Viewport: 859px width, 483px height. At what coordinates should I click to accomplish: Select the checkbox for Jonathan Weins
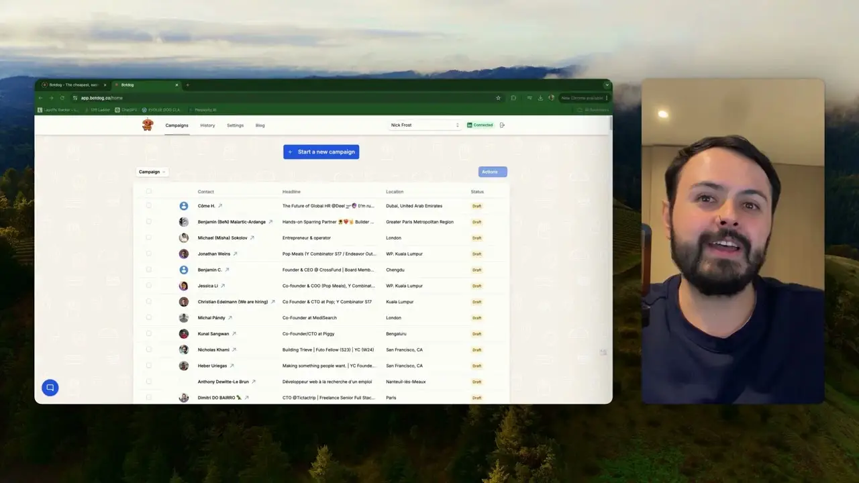pyautogui.click(x=149, y=254)
